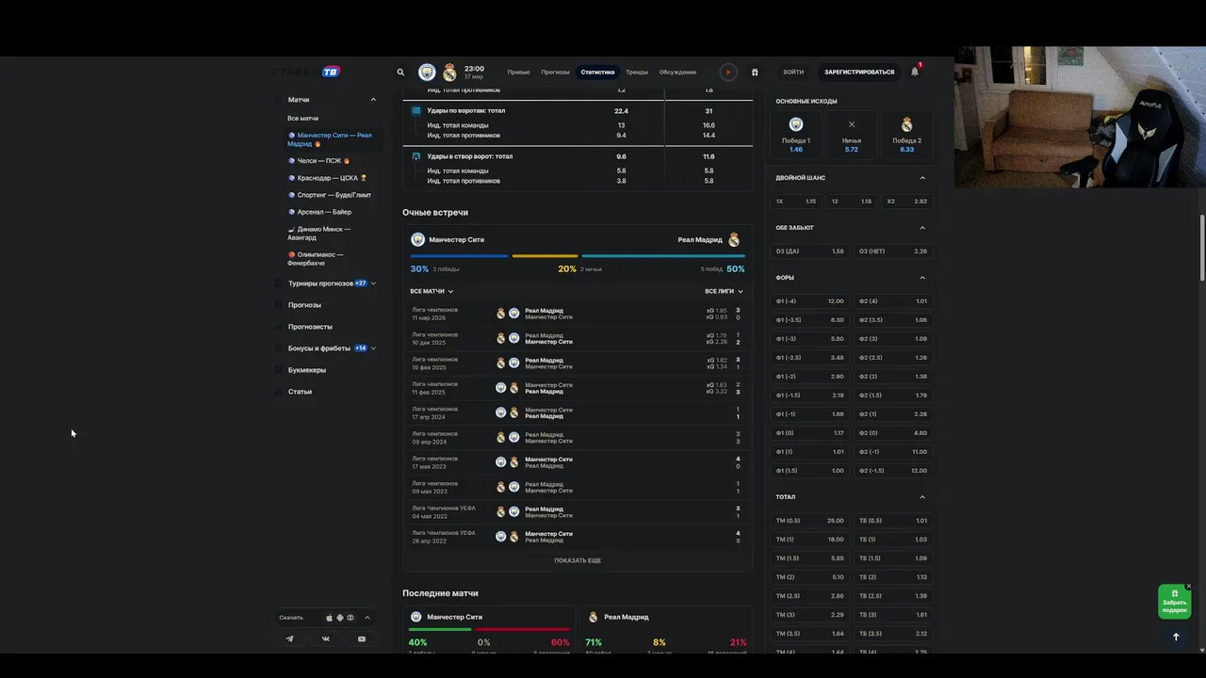Viewport: 1206px width, 678px height.
Task: Open VK social link icon
Action: click(326, 638)
